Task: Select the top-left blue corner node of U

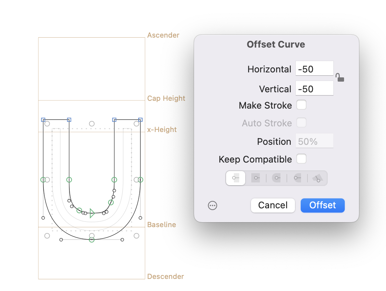Action: [x=43, y=120]
